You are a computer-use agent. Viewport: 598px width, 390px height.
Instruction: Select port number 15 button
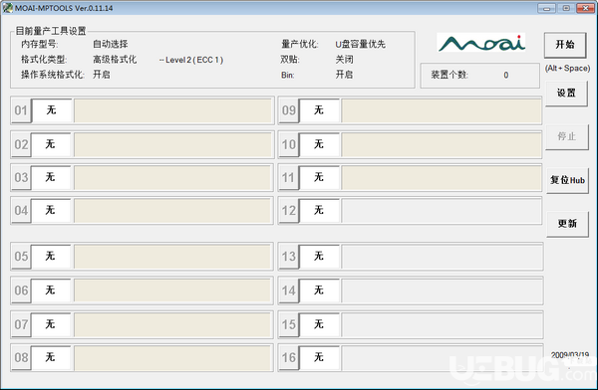(x=289, y=324)
